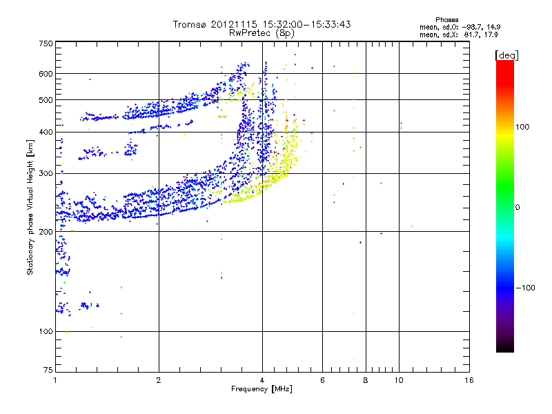The height and width of the screenshot is (414, 552).
Task: Click the x-axis tick label "10"
Action: tap(399, 380)
